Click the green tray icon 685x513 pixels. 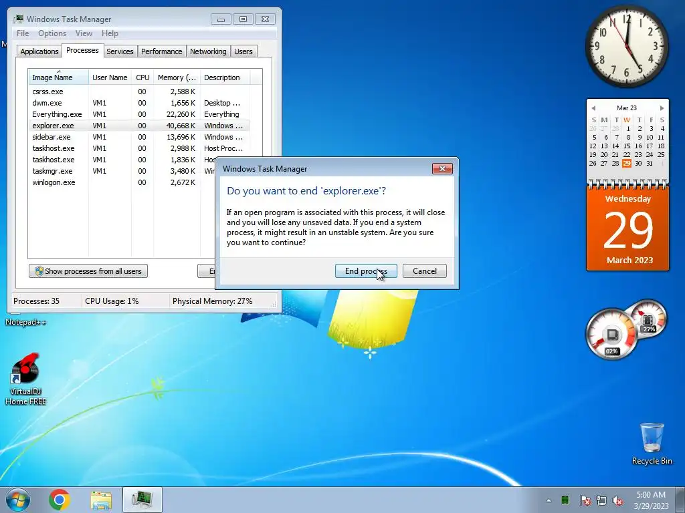pyautogui.click(x=565, y=500)
